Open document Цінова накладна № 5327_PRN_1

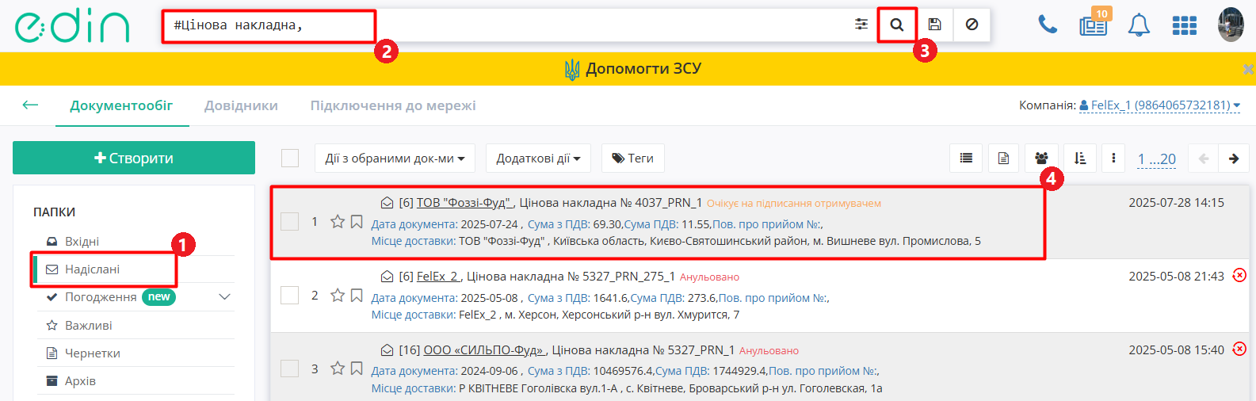[643, 350]
